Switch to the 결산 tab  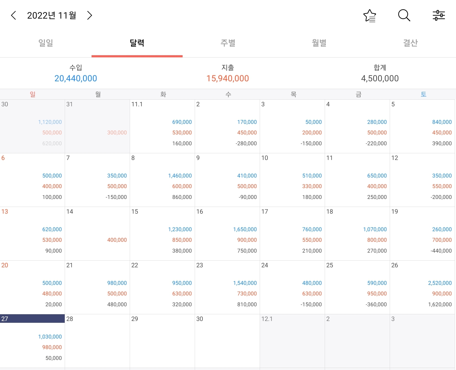click(410, 43)
